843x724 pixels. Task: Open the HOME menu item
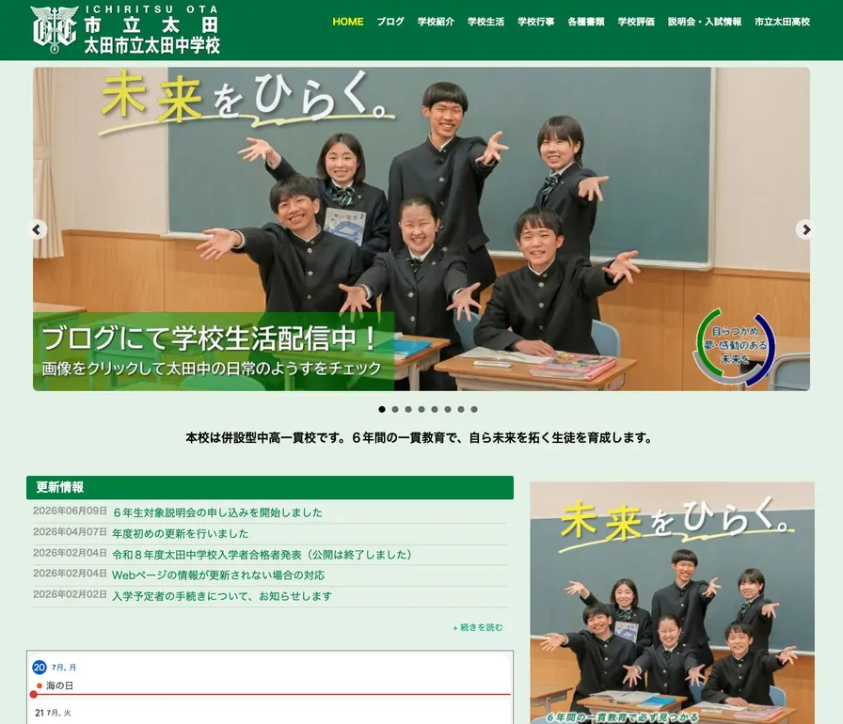pos(348,22)
